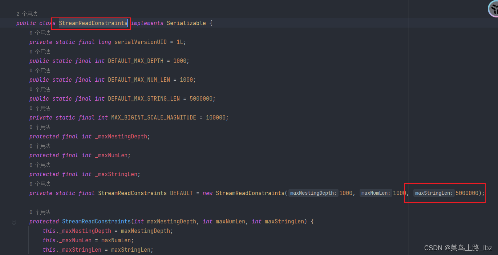
Task: Click 5000000 argument after the maxStringLen hint
Action: pyautogui.click(x=467, y=193)
